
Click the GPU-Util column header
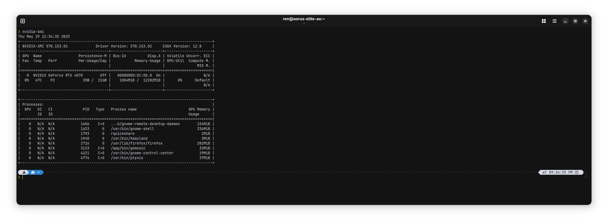[176, 61]
